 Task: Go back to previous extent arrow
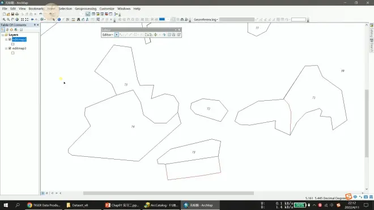coord(32,20)
